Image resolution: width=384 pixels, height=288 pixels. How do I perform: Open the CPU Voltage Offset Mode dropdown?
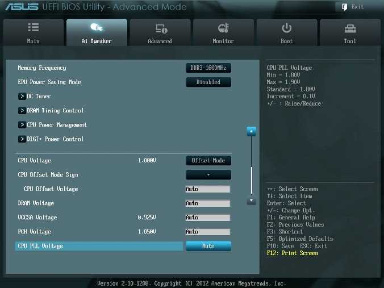[x=208, y=160]
